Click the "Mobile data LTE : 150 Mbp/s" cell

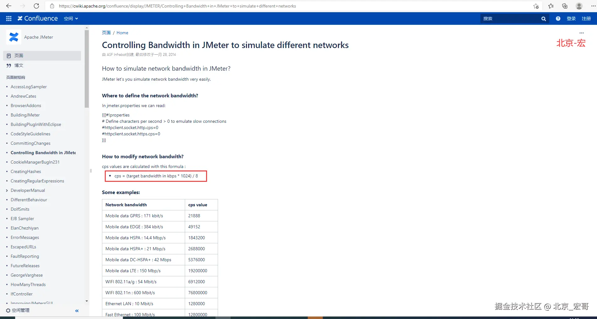pos(143,271)
